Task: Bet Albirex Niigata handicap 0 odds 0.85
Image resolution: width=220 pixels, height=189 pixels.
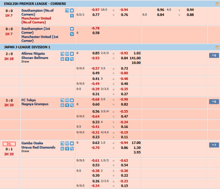Action: 96,53
